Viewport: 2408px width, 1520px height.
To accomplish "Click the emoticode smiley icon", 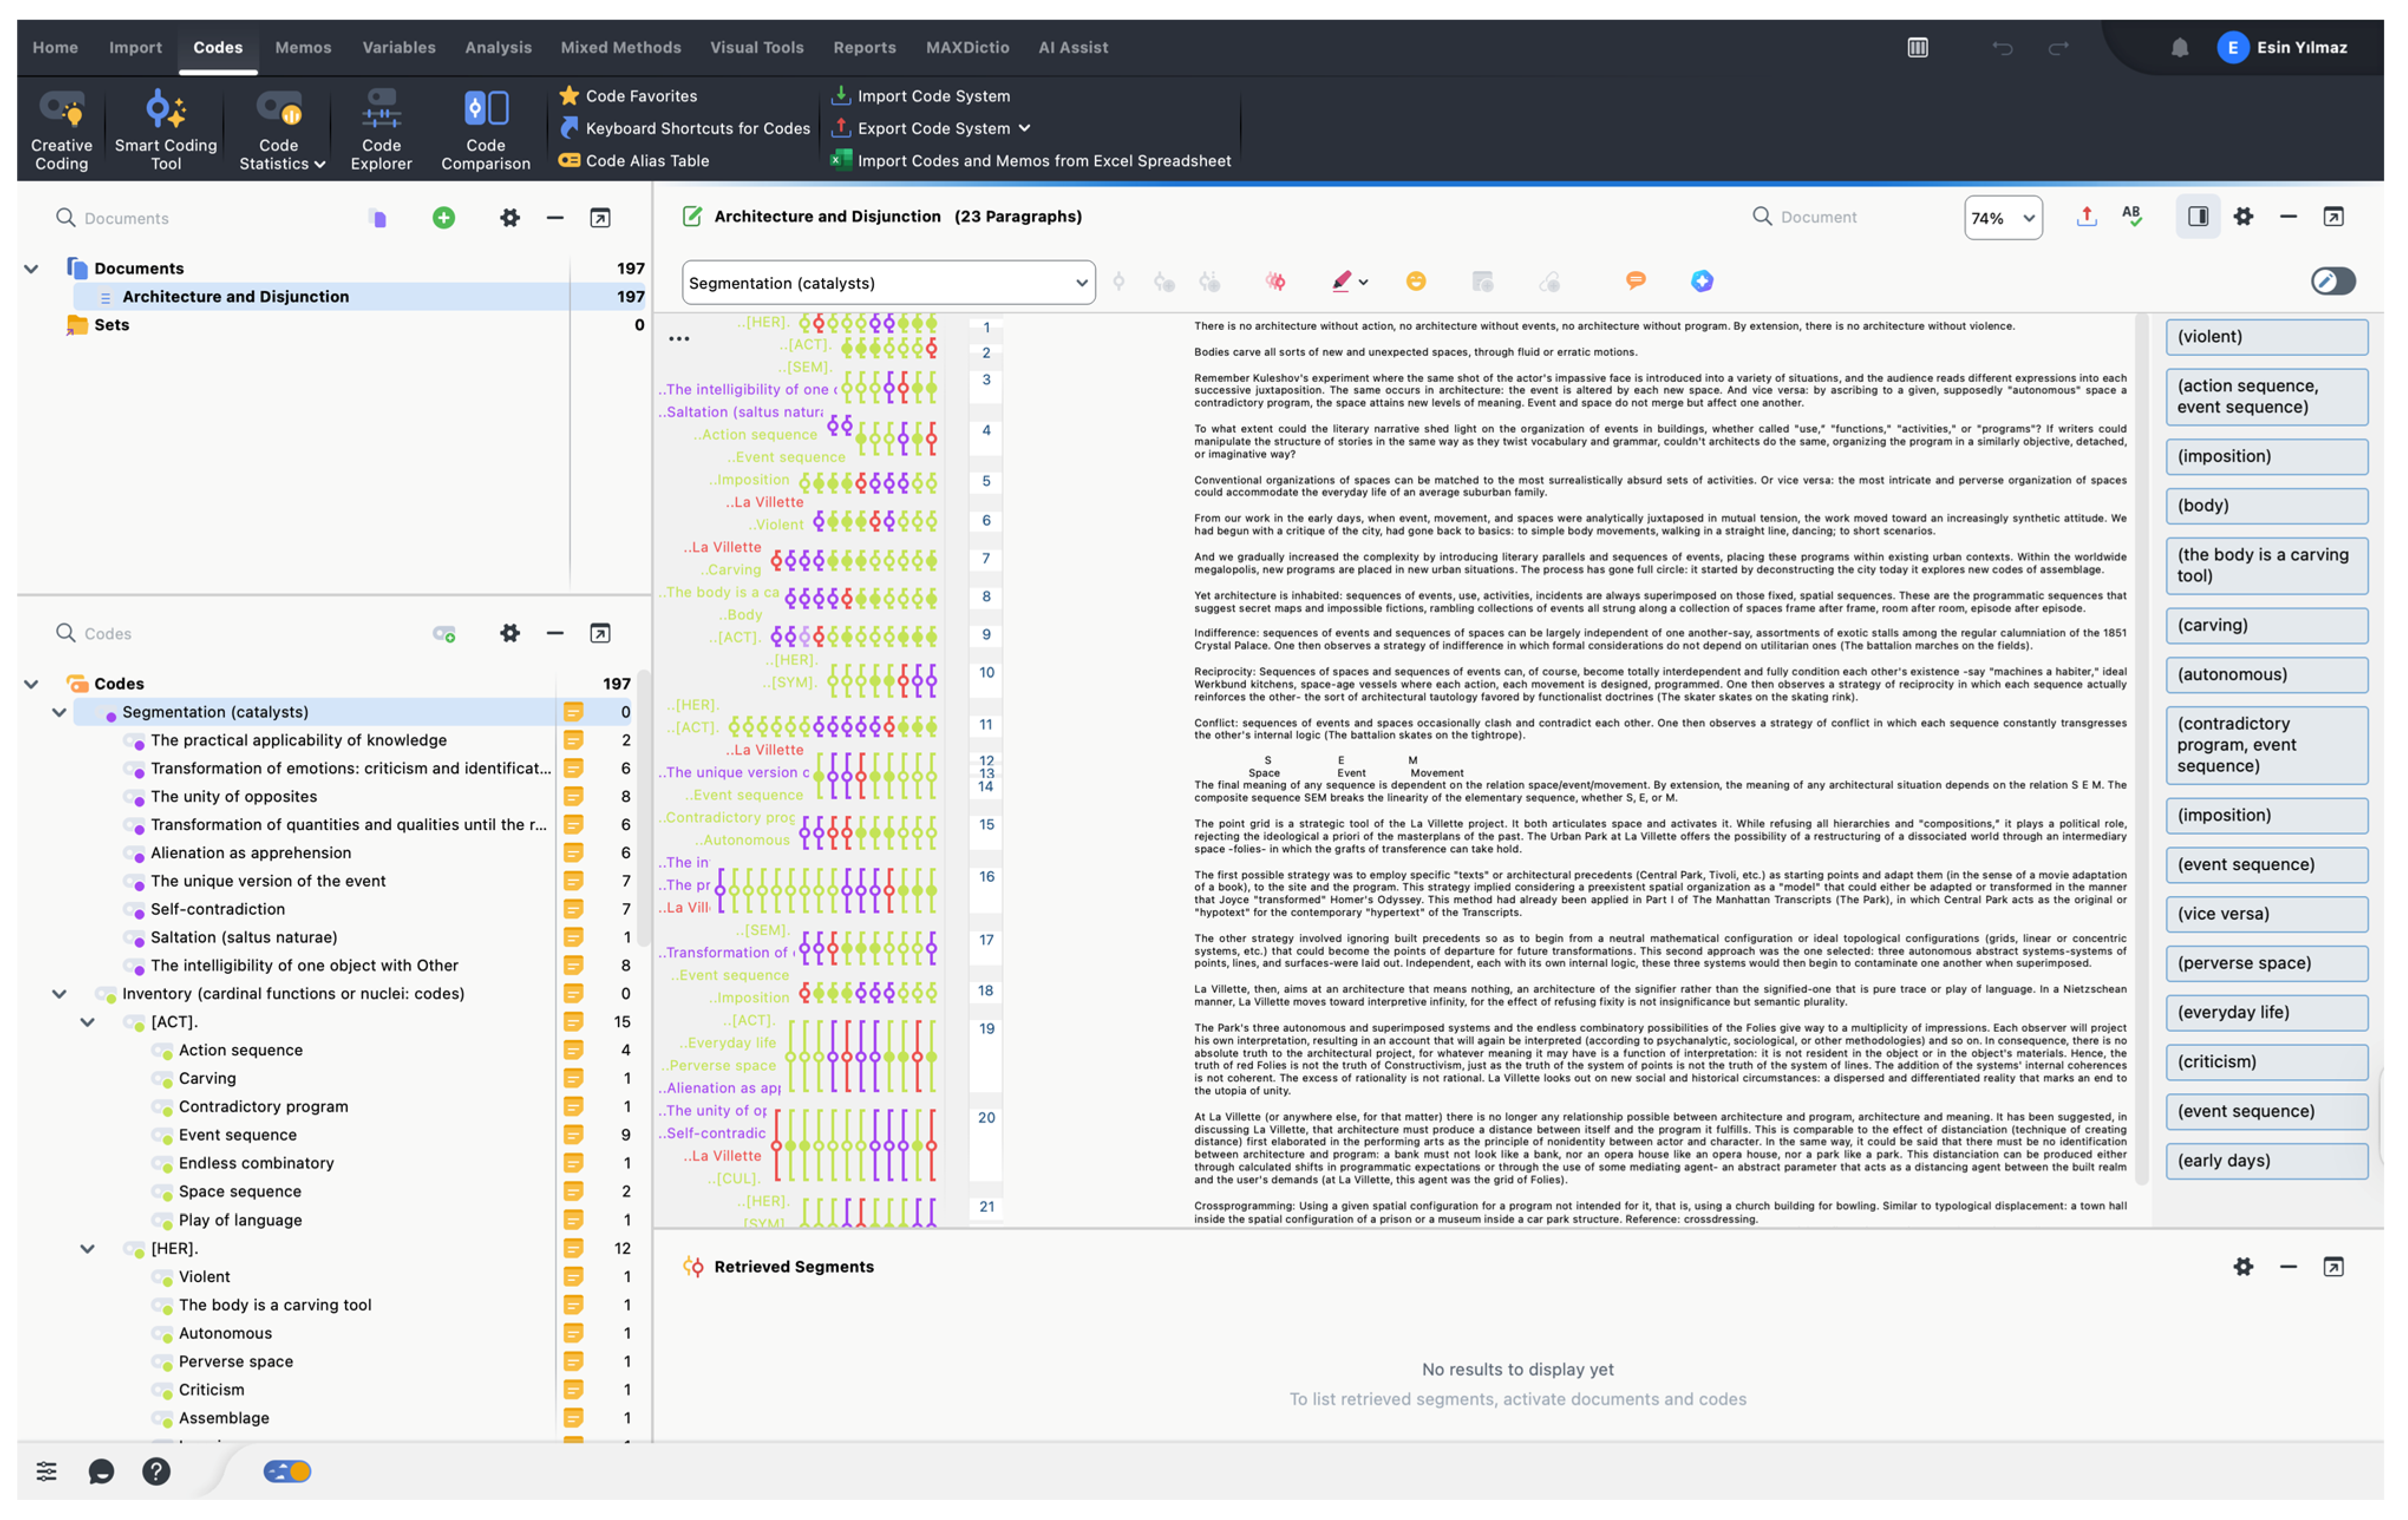I will (x=1415, y=282).
